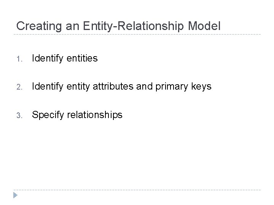Click the word 'Identify' in step one
Screen dimensions: 274x205
47,58
